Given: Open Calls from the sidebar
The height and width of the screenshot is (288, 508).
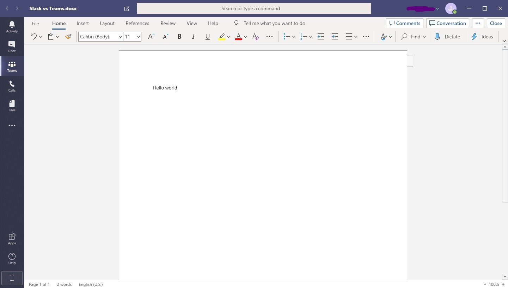Looking at the screenshot, I should [12, 86].
